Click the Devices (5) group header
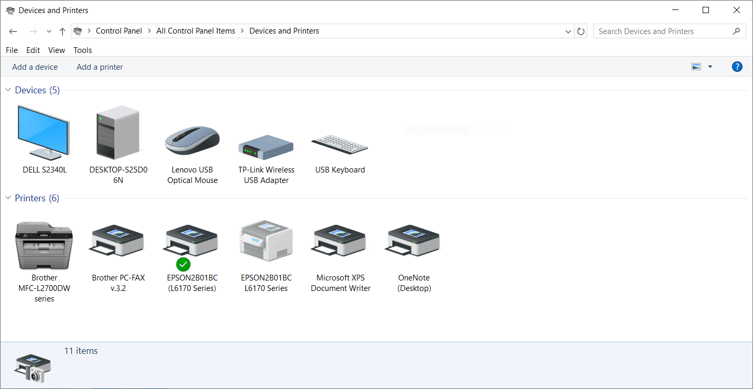The height and width of the screenshot is (389, 753). 37,90
